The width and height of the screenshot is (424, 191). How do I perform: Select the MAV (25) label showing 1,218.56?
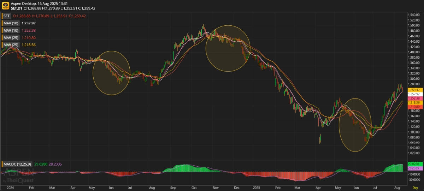[11, 45]
